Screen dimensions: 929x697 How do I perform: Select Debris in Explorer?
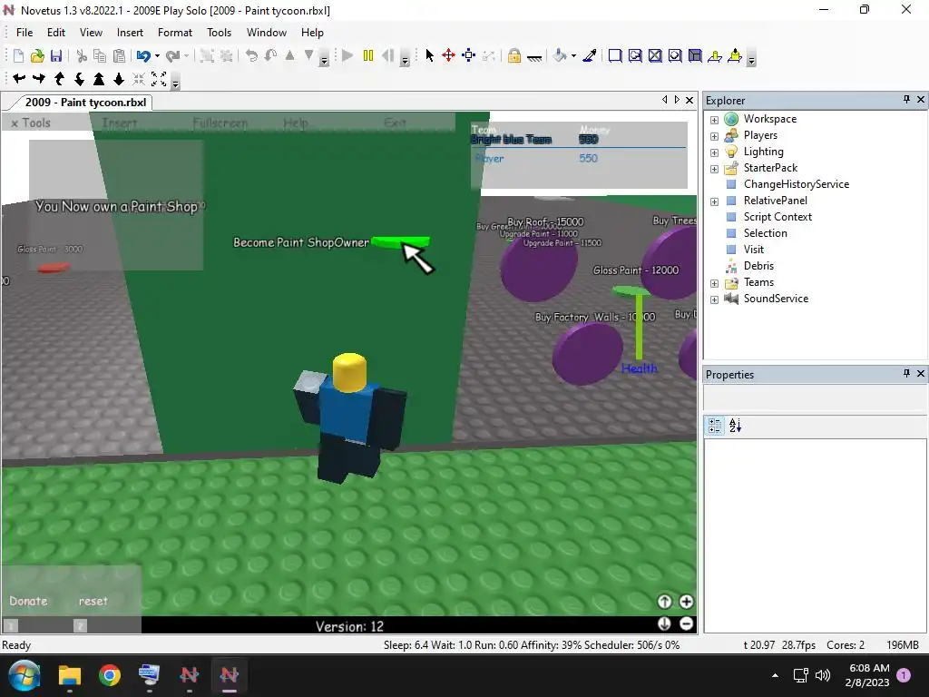point(758,266)
